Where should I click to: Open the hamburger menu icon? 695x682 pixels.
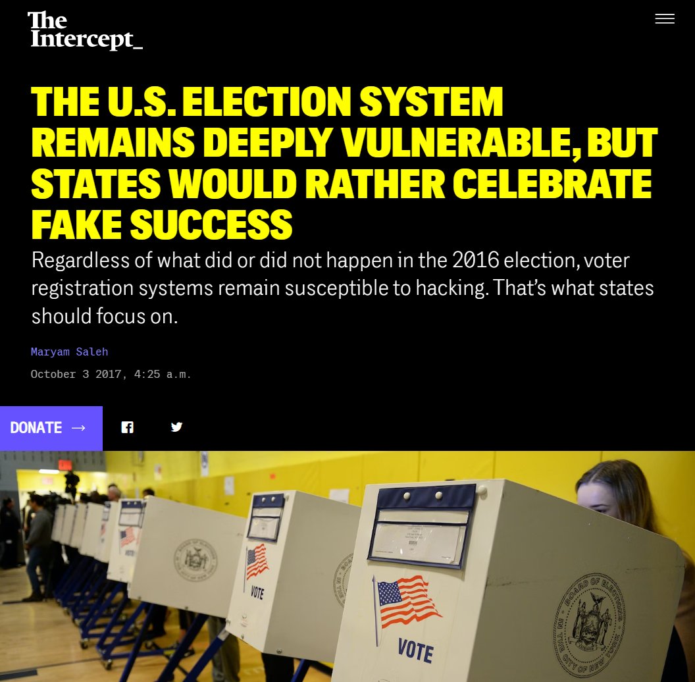tap(665, 18)
